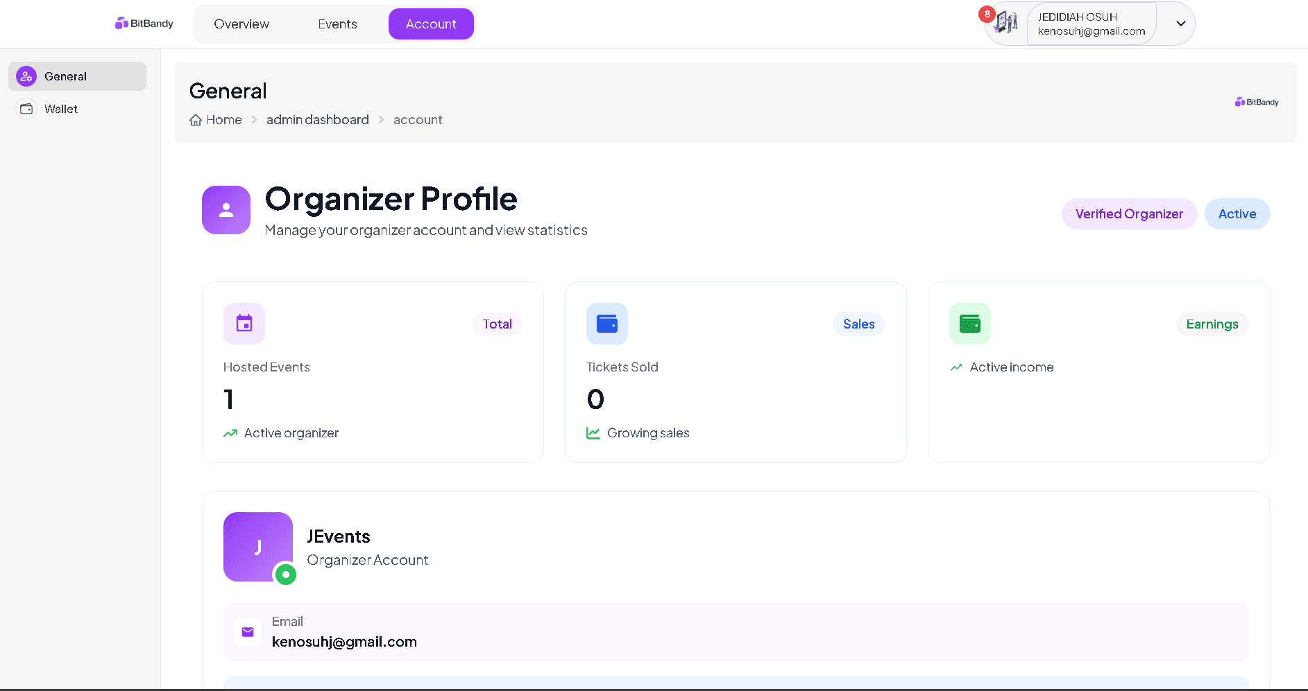Image resolution: width=1308 pixels, height=691 pixels.
Task: Switch to the Events tab
Action: 337,24
